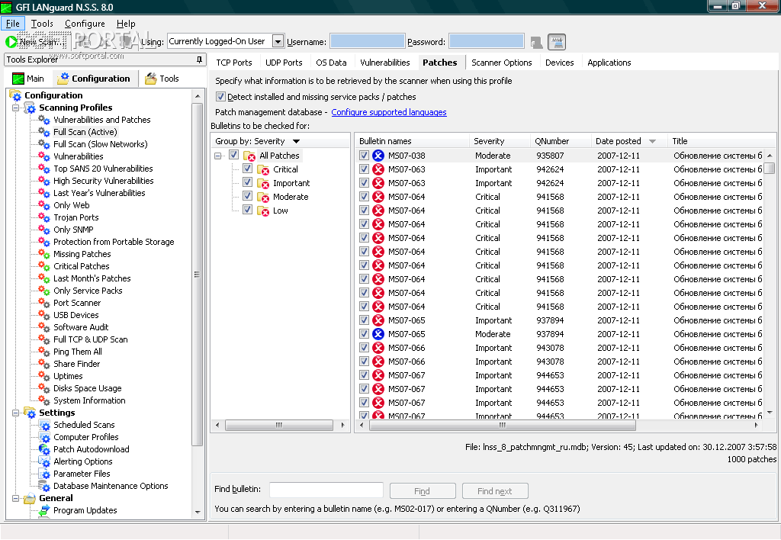The height and width of the screenshot is (540, 781).
Task: Click the All Patches folder icon
Action: (x=249, y=156)
